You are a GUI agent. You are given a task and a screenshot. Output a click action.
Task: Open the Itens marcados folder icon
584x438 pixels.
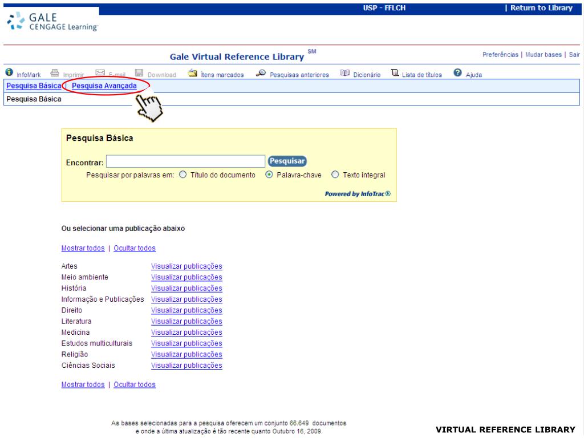pos(192,72)
